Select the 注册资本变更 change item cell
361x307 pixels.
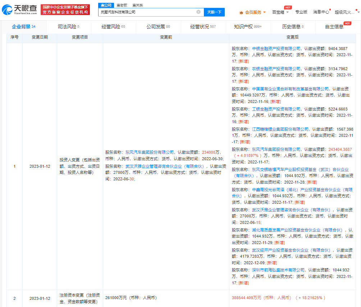point(80,298)
